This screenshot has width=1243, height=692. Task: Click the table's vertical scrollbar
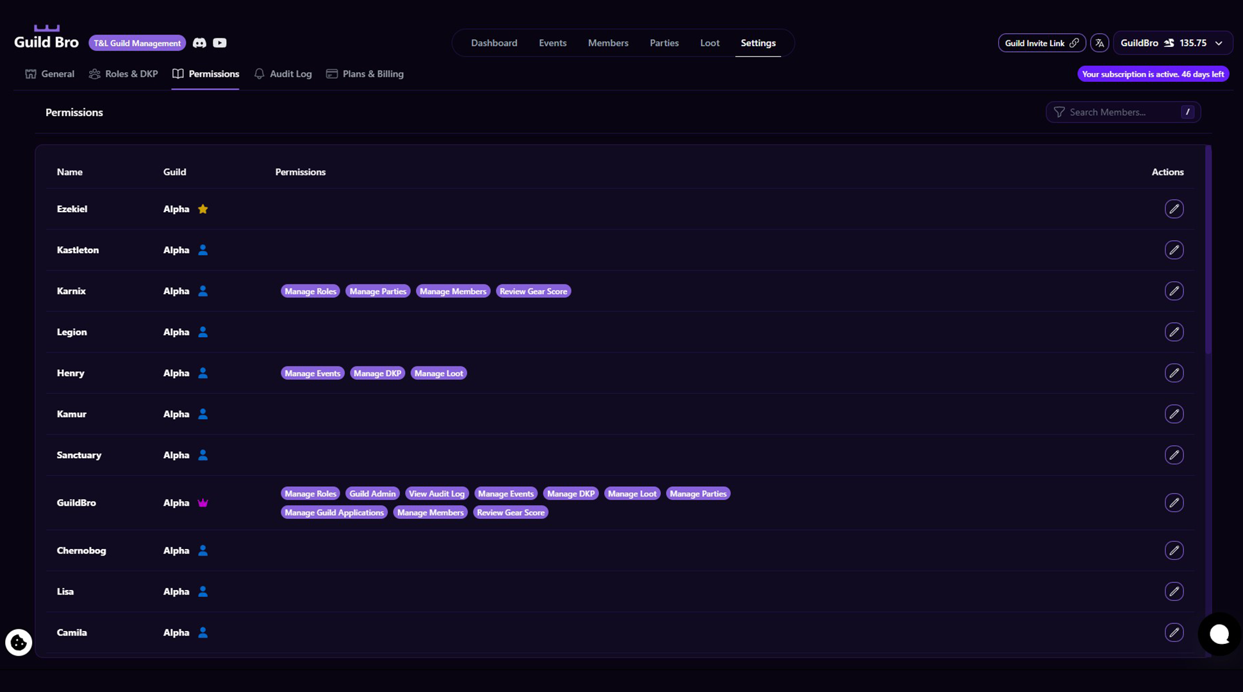click(1208, 250)
